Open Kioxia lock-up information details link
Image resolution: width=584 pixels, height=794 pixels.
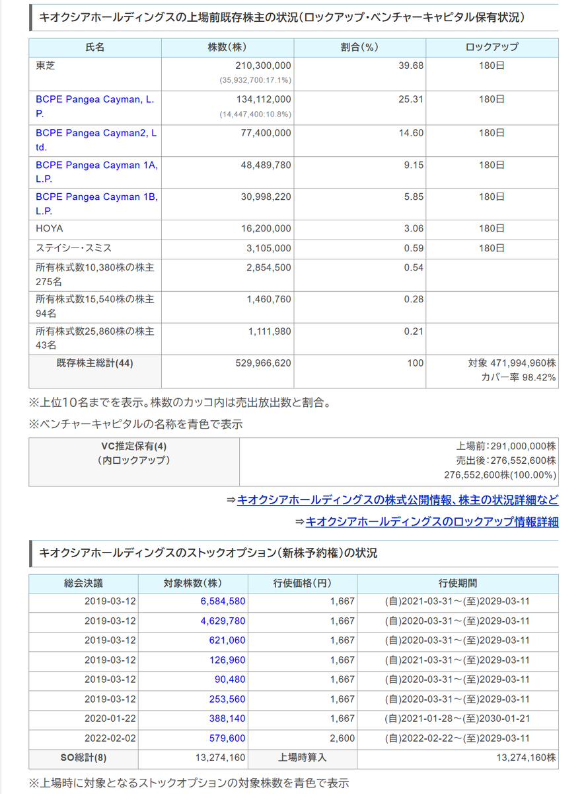tap(432, 521)
